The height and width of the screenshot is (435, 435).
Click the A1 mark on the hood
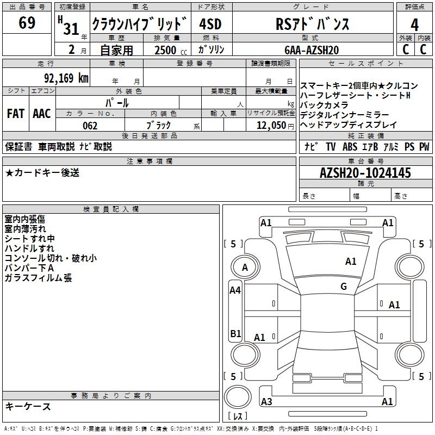pos(351,262)
